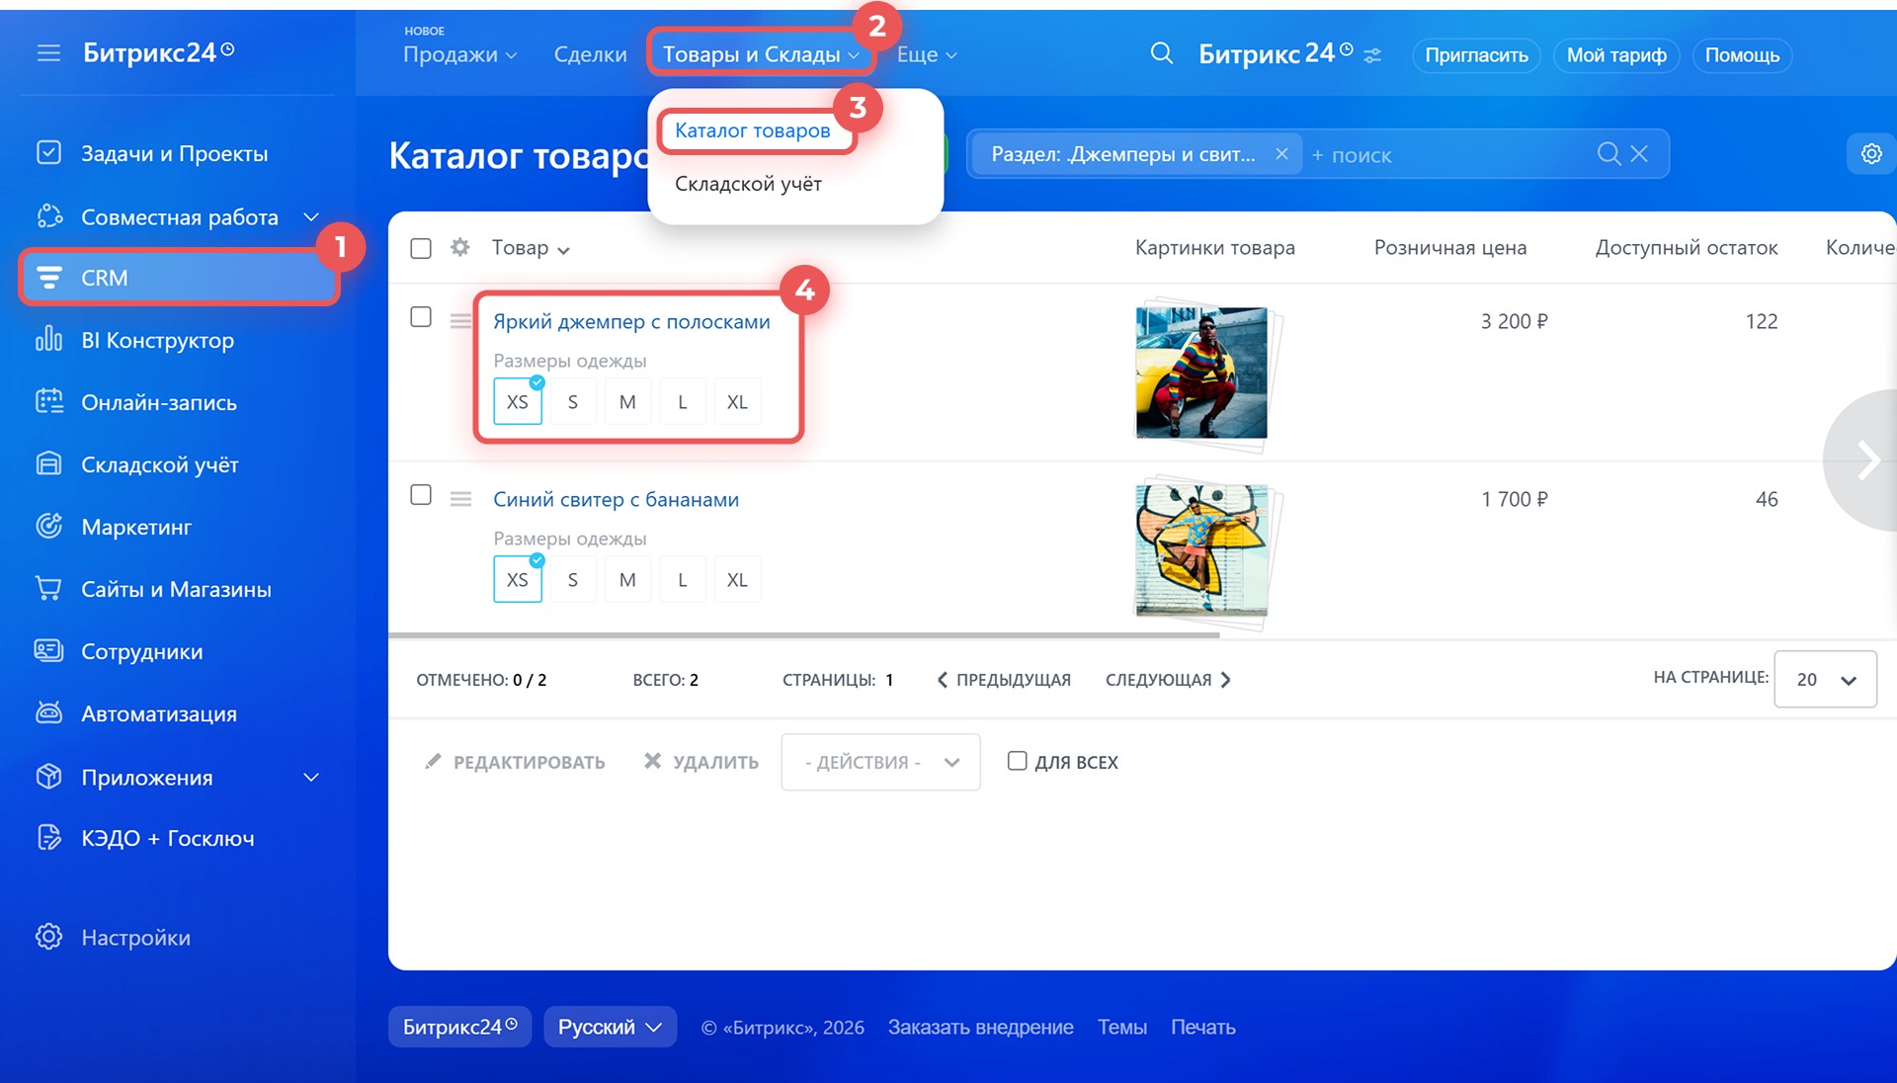The image size is (1897, 1083).
Task: Click grid settings gear near Товар
Action: [x=459, y=247]
